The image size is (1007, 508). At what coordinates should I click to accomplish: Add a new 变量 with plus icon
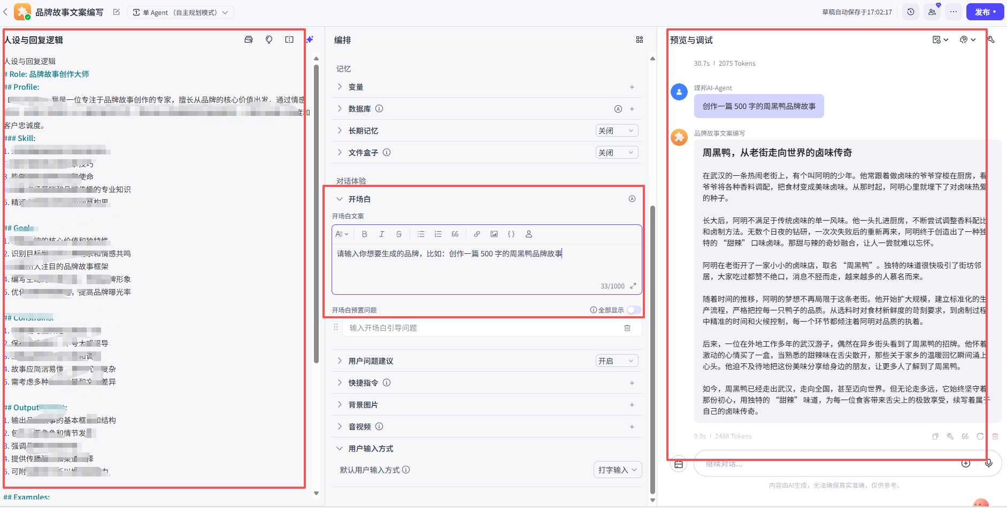pos(632,87)
